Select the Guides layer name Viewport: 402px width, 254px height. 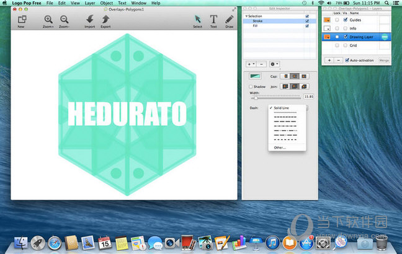click(355, 20)
